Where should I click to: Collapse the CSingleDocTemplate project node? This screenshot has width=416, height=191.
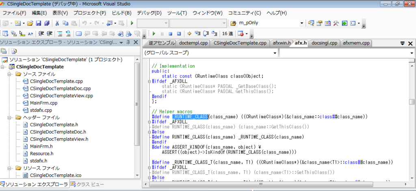tap(3, 67)
